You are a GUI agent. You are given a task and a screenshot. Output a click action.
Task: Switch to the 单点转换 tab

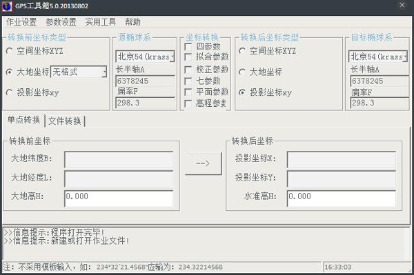[x=23, y=120]
